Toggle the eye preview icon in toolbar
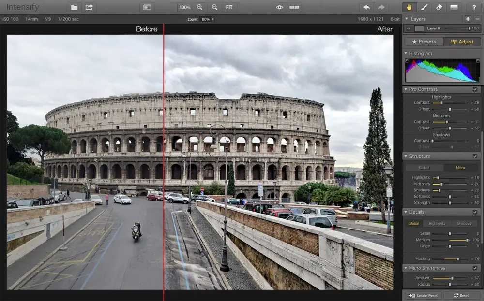The image size is (484, 301). pyautogui.click(x=279, y=7)
